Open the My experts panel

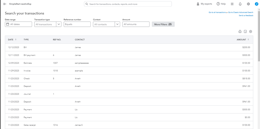[x=204, y=4]
